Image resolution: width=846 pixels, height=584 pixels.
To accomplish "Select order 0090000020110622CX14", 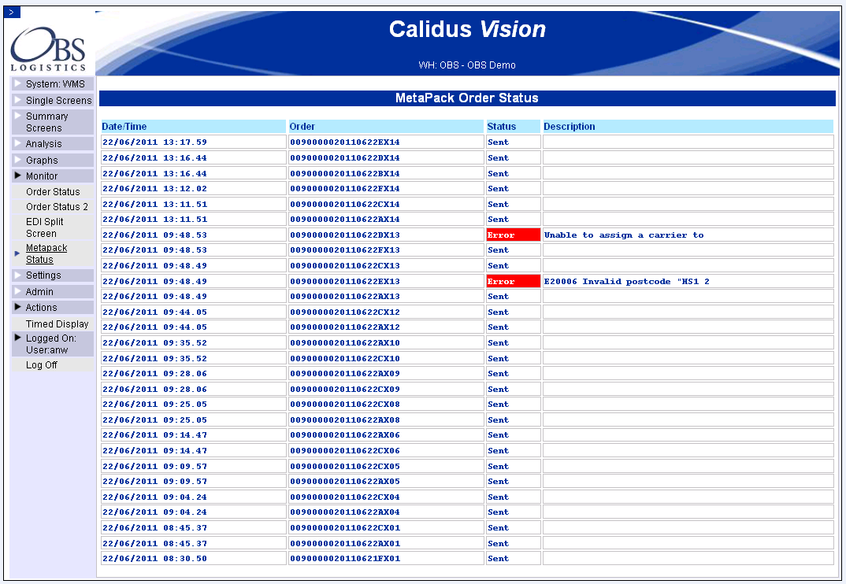I will tap(345, 205).
